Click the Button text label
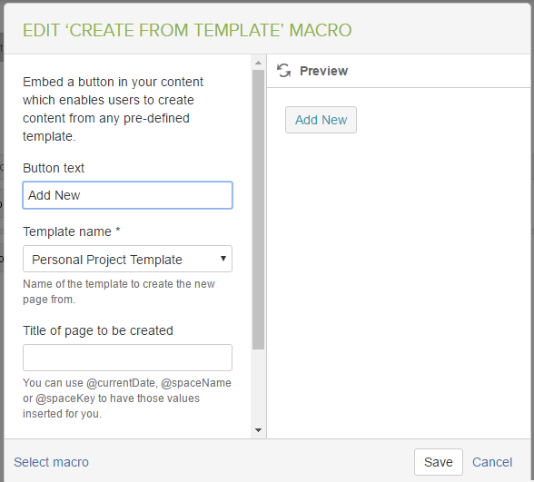This screenshot has height=482, width=534. (x=54, y=168)
